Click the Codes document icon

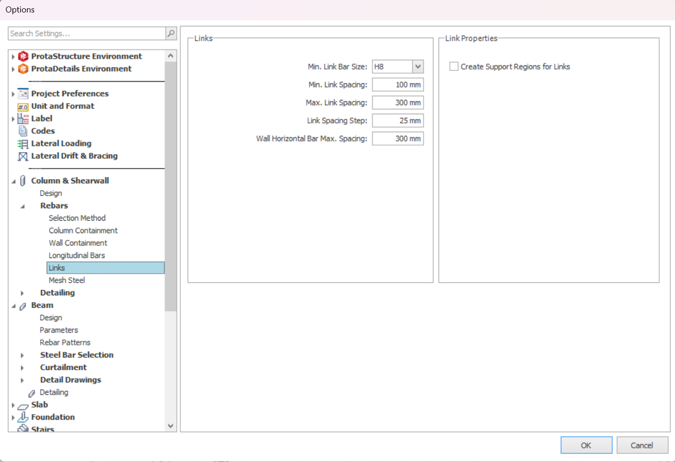23,131
